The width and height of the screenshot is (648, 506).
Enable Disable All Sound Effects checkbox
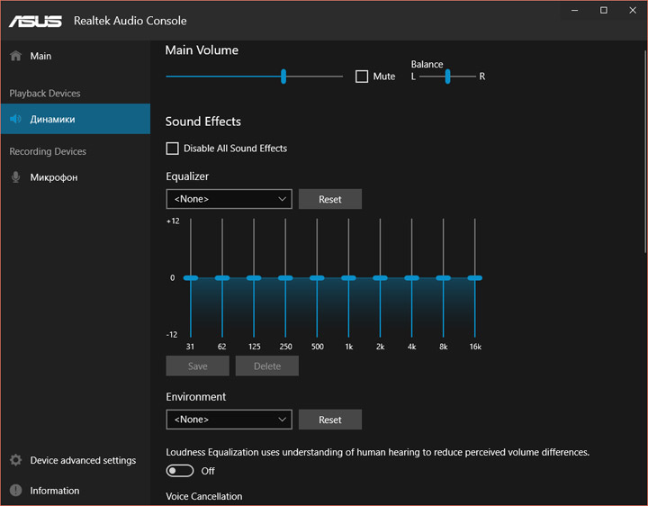click(x=173, y=148)
